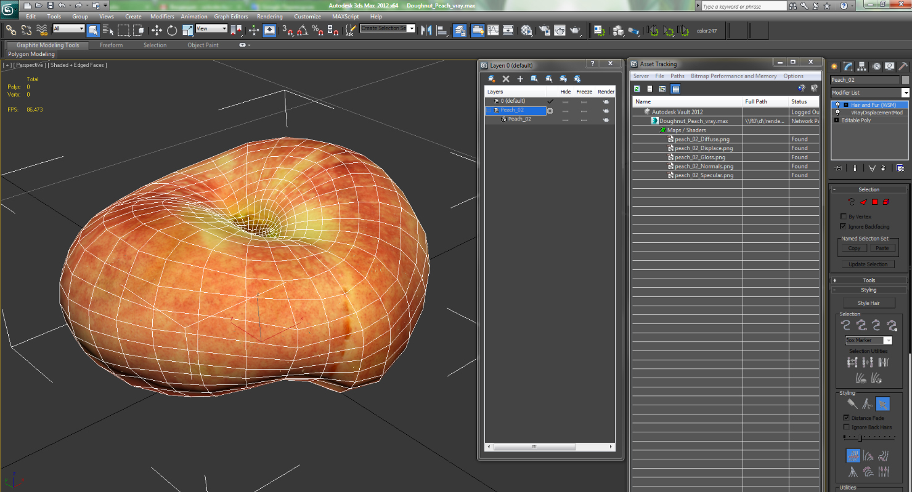Screen dimensions: 912x492
Task: Choose the Select and Move tool
Action: (157, 30)
